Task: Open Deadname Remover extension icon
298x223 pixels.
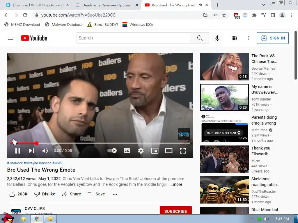Action: point(245,15)
